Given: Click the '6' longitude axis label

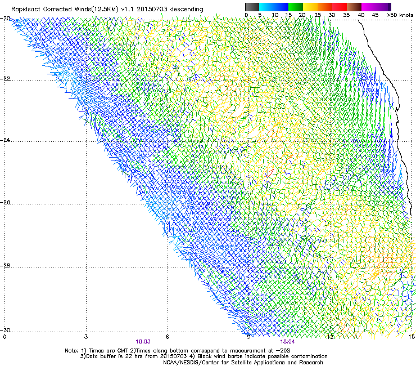Looking at the screenshot, I should click(168, 337).
